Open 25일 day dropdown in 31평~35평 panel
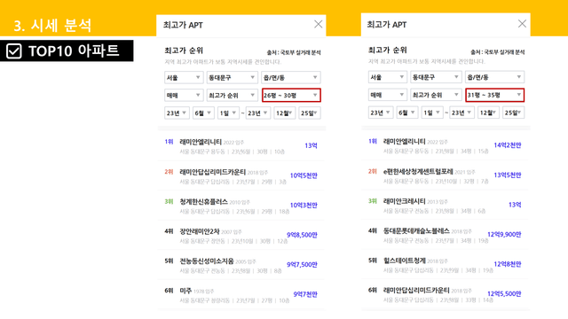 pyautogui.click(x=513, y=113)
